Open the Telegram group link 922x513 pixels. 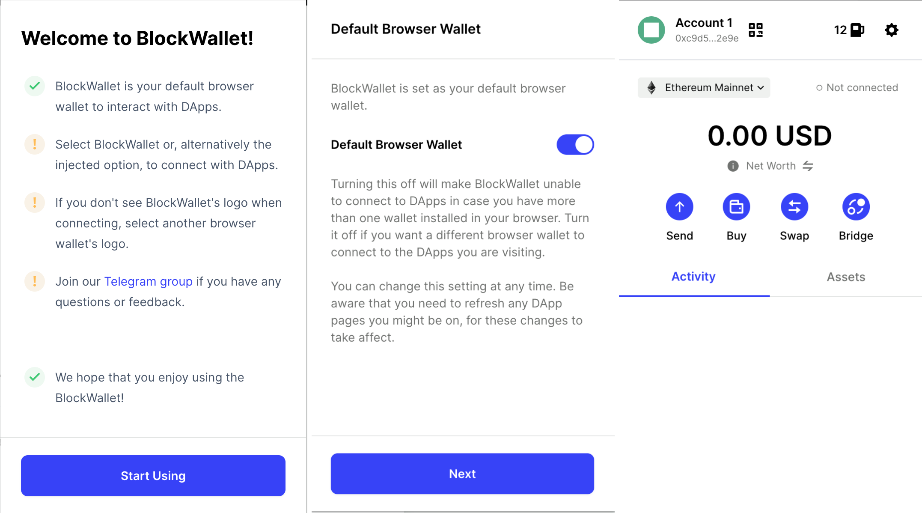tap(148, 282)
